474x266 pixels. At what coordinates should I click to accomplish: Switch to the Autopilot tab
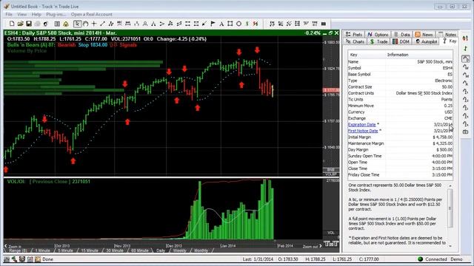pos(427,41)
